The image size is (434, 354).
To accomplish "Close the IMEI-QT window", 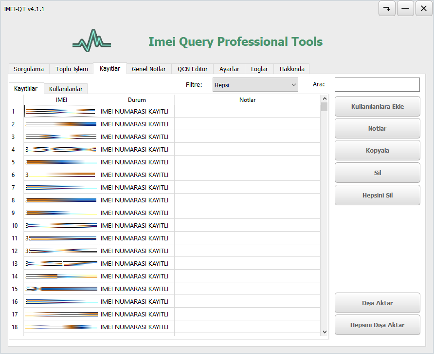I will (x=424, y=9).
